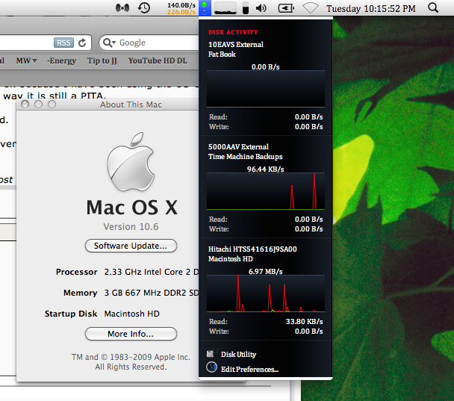Click the 96.44 KB/s value

[x=266, y=169]
